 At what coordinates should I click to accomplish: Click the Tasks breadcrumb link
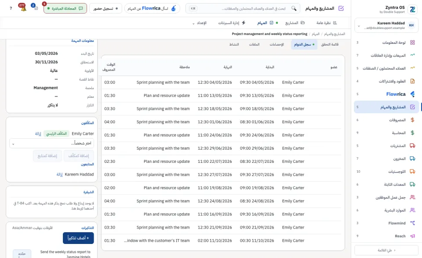point(316,34)
